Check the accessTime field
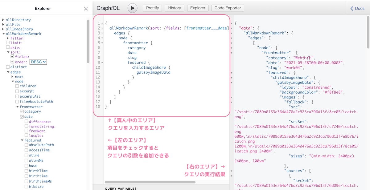The width and height of the screenshot is (370, 190). pyautogui.click(x=27, y=150)
